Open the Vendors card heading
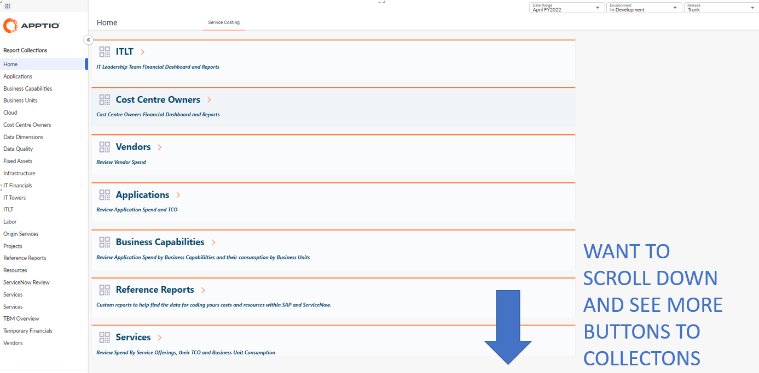The height and width of the screenshot is (373, 759). (133, 147)
